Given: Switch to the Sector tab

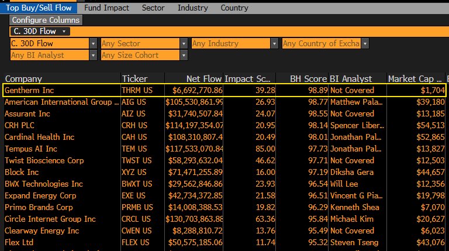Looking at the screenshot, I should coord(153,8).
